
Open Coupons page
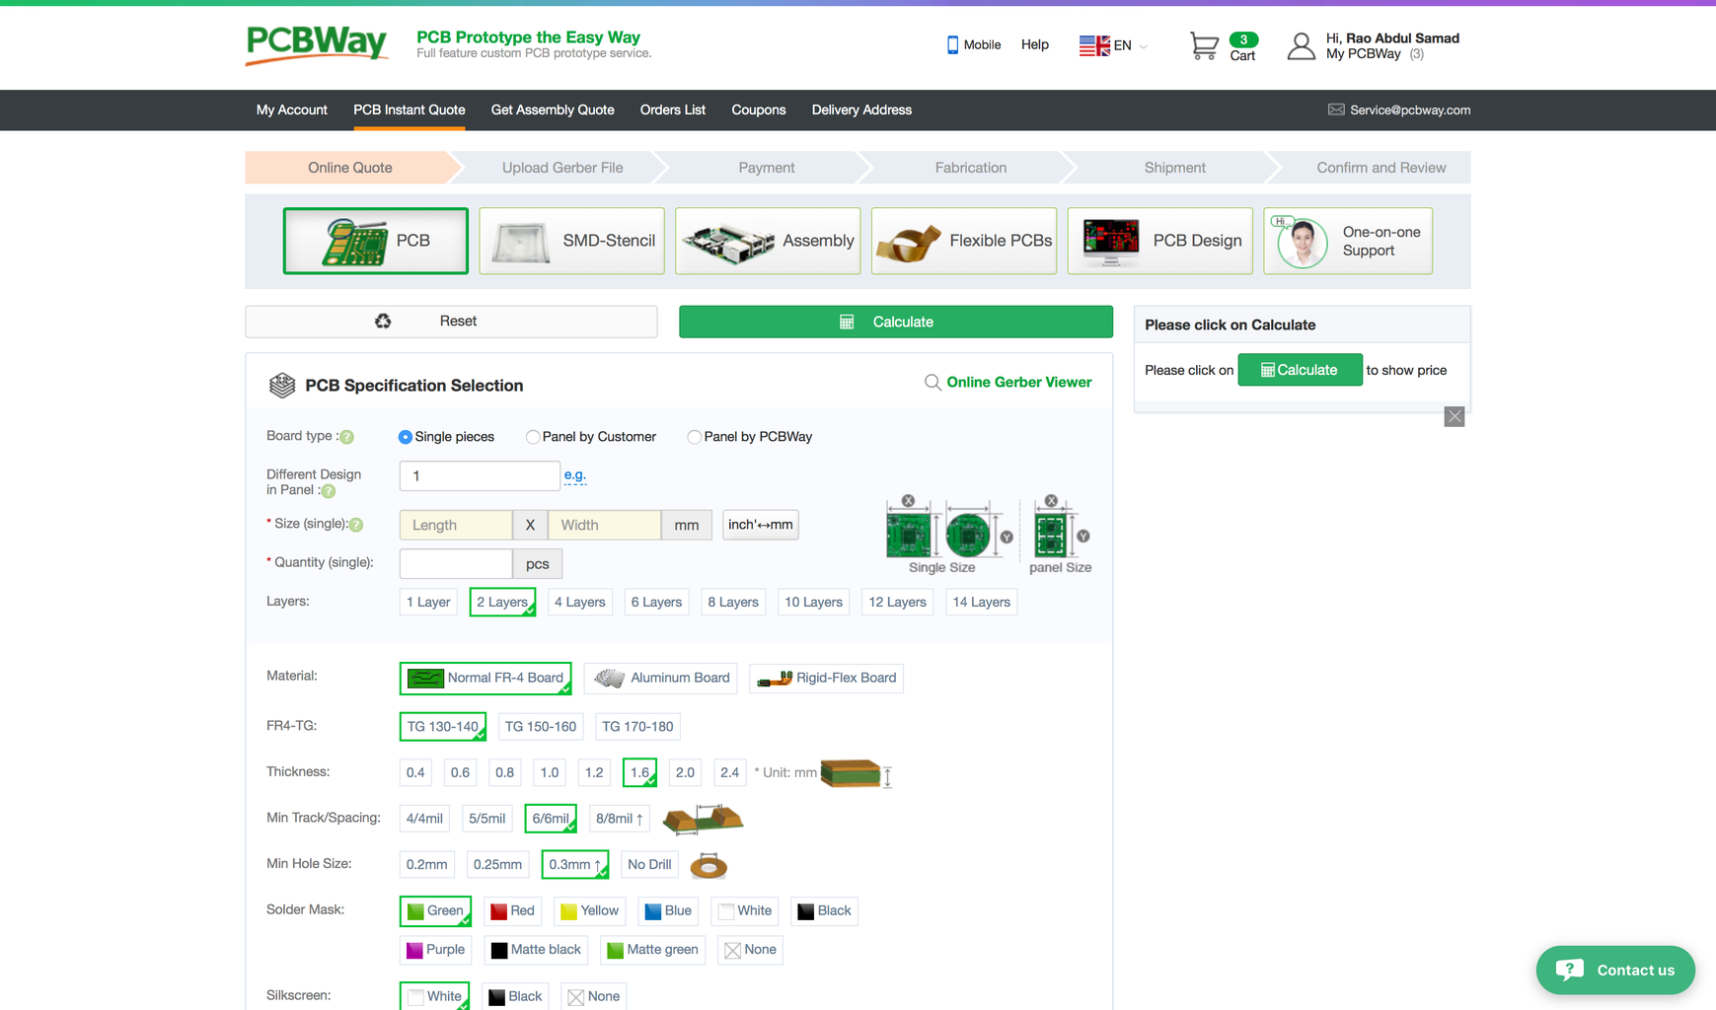click(x=759, y=109)
